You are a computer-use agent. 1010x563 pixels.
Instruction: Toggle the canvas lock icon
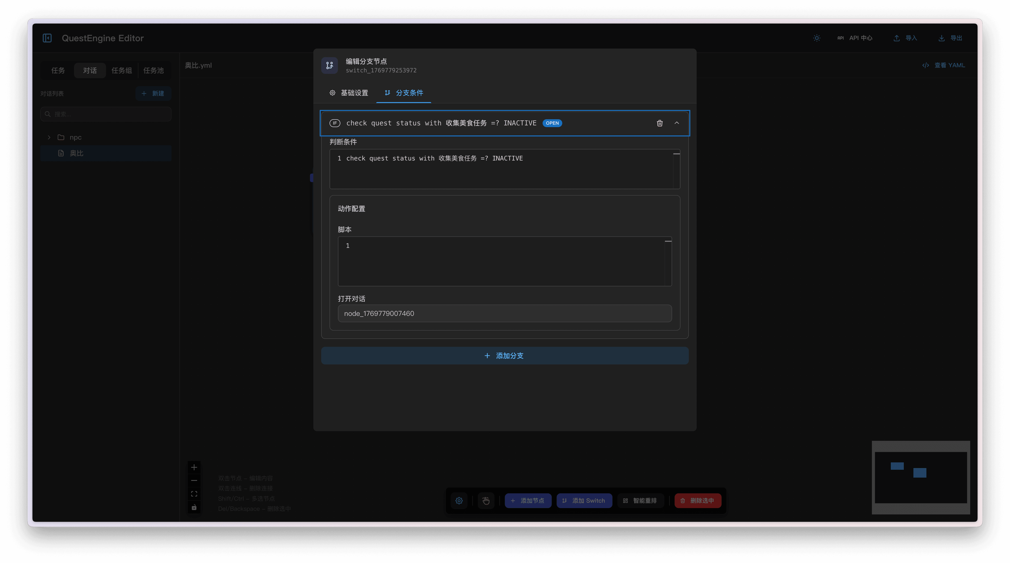194,507
